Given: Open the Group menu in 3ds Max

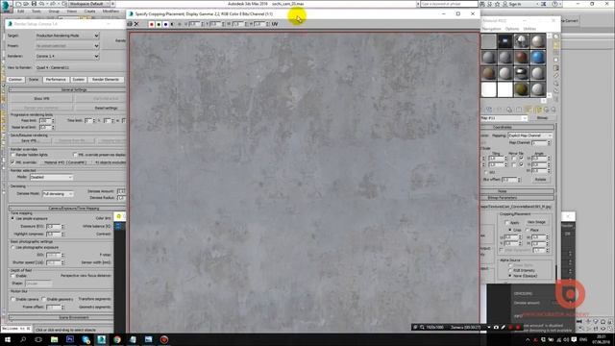Looking at the screenshot, I should click(54, 11).
